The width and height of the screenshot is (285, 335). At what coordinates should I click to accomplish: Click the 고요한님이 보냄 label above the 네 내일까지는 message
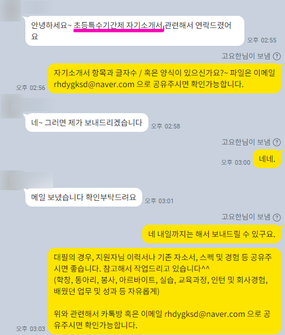point(246,217)
